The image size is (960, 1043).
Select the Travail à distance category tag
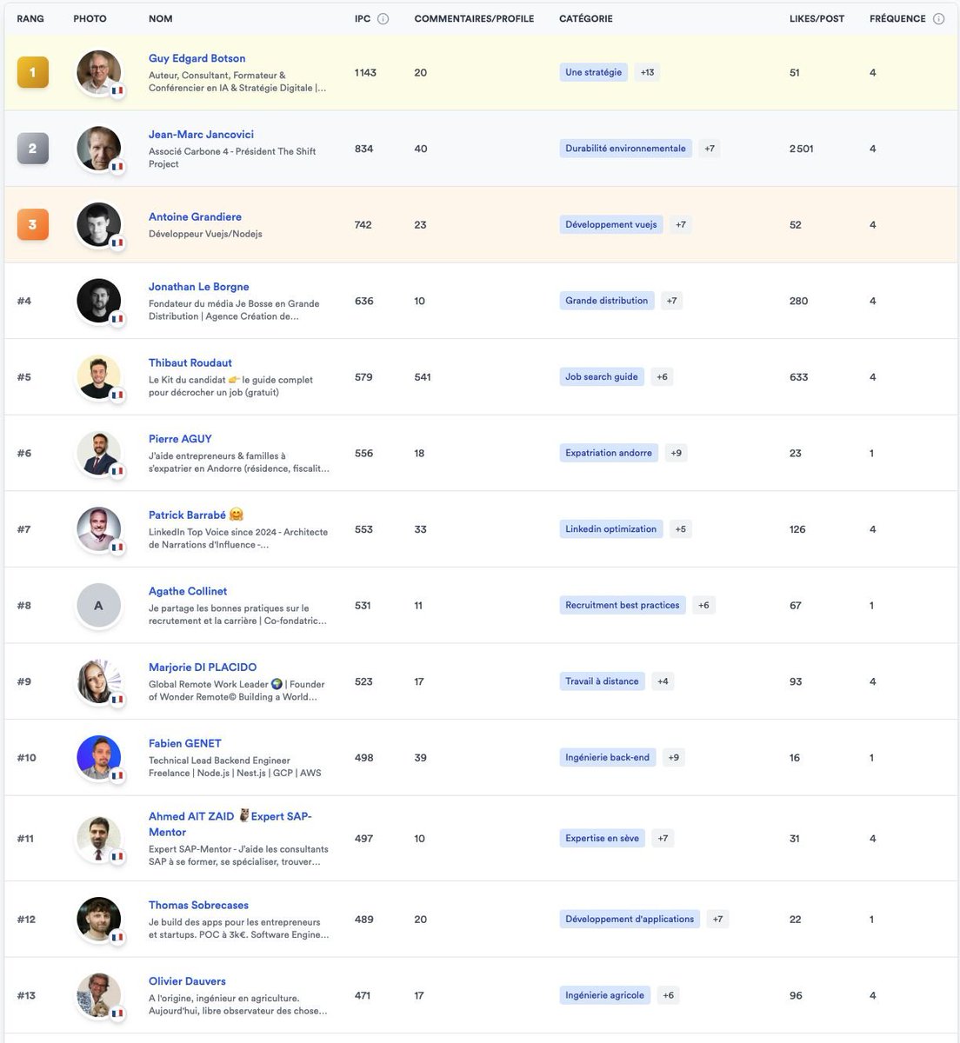pos(603,681)
